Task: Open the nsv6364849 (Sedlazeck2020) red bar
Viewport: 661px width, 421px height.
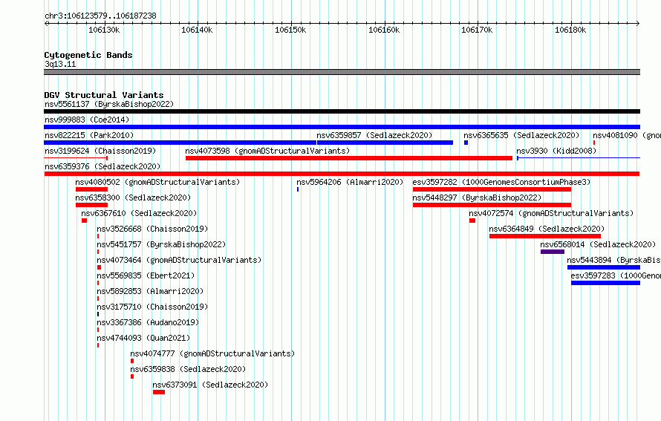Action: [x=545, y=236]
